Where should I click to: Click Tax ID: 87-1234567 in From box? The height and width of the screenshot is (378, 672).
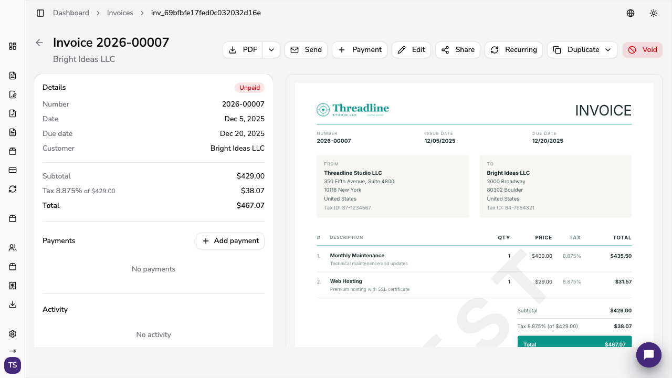point(348,208)
